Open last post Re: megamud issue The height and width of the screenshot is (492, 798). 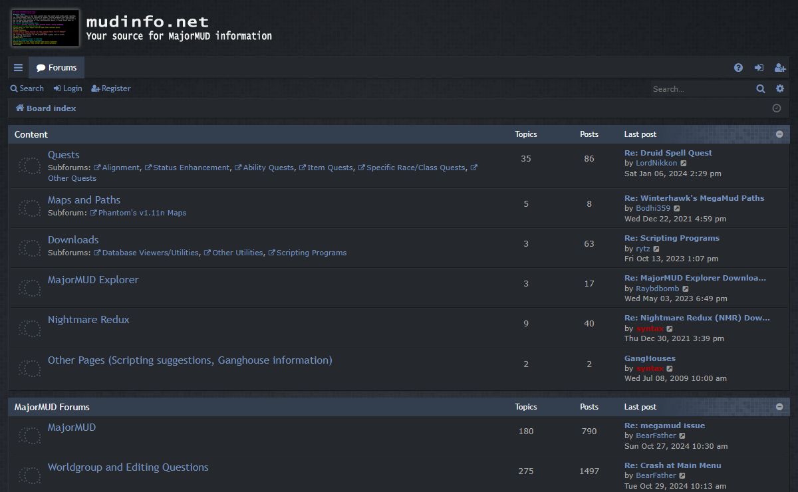click(x=664, y=426)
